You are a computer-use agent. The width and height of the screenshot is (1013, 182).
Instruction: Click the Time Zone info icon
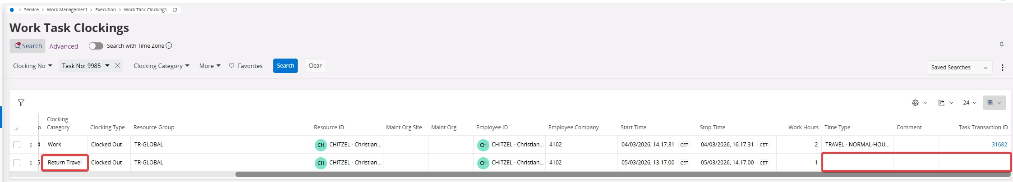[x=169, y=45]
